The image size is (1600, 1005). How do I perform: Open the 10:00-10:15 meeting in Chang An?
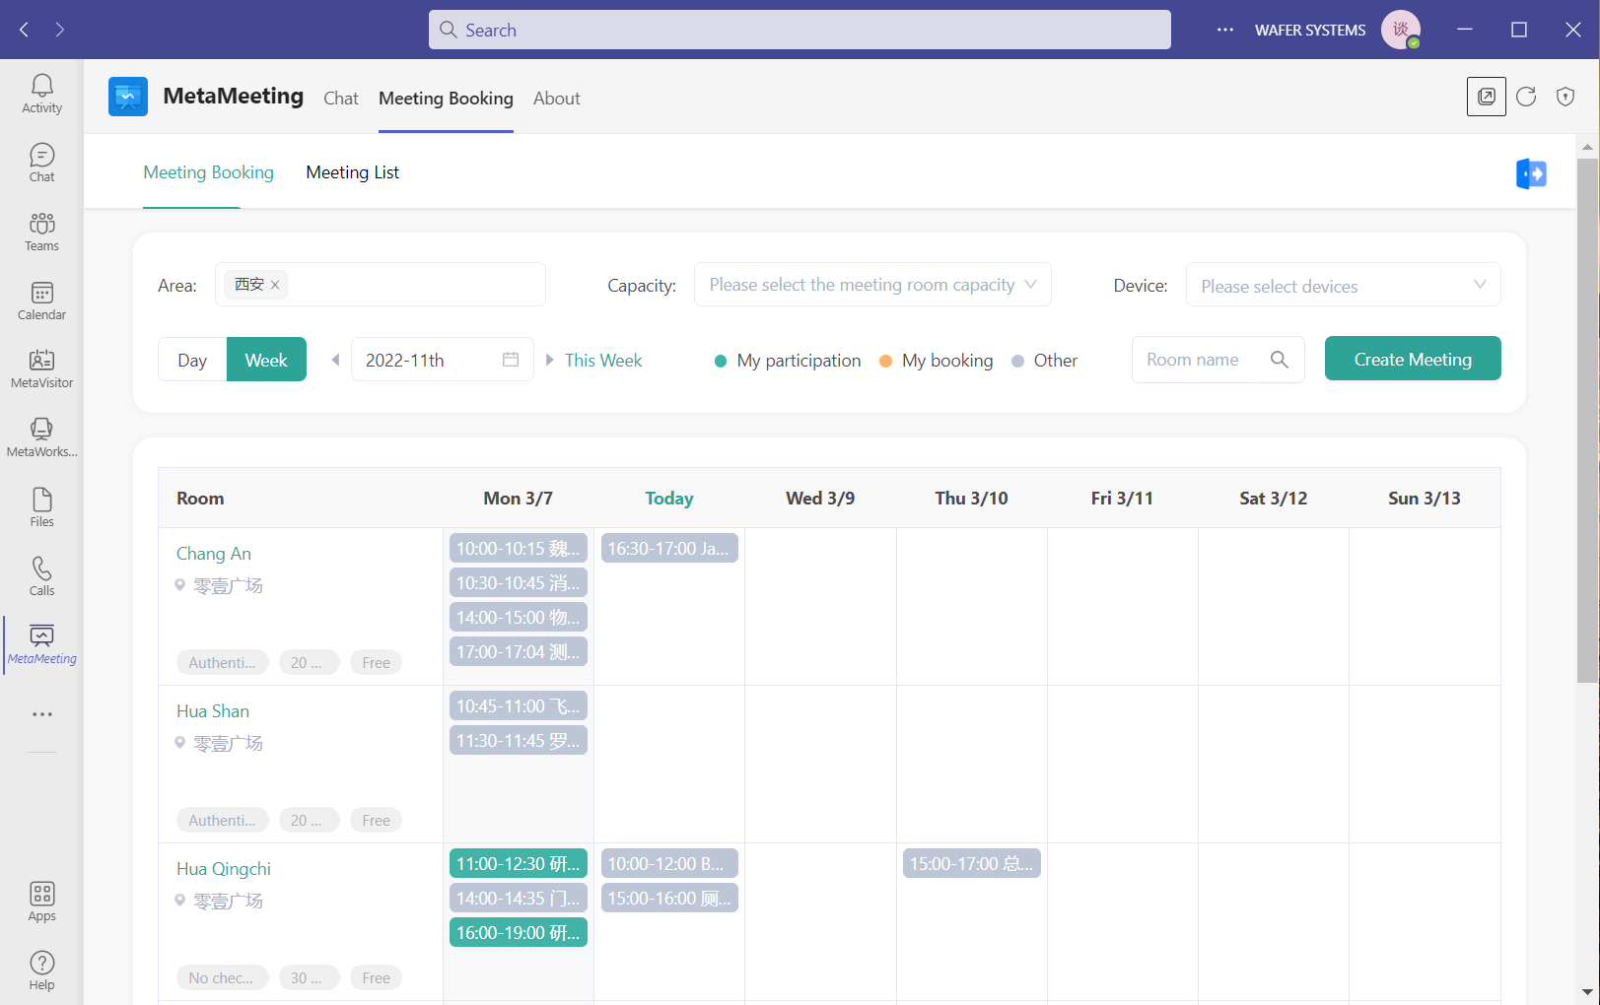[x=519, y=549]
